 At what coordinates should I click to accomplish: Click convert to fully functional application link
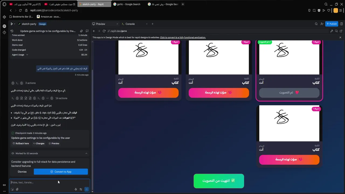(x=183, y=37)
